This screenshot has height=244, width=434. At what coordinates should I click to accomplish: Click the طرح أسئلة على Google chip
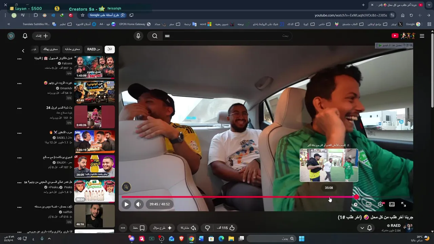click(107, 15)
